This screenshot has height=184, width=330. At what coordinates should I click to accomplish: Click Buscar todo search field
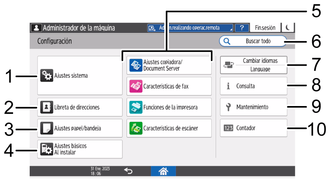[253, 41]
